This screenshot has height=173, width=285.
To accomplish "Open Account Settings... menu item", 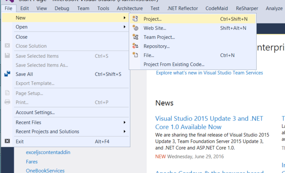I will [66, 112].
